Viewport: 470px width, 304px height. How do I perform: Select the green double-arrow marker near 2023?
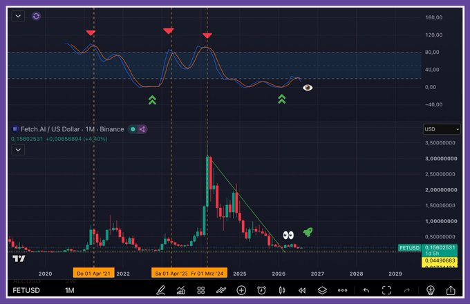pos(152,100)
